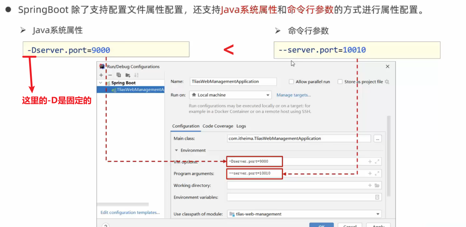Screen dimensions: 466x227
Task: Click the 'Java系统属性' subheading text
Action: pyautogui.click(x=58, y=31)
